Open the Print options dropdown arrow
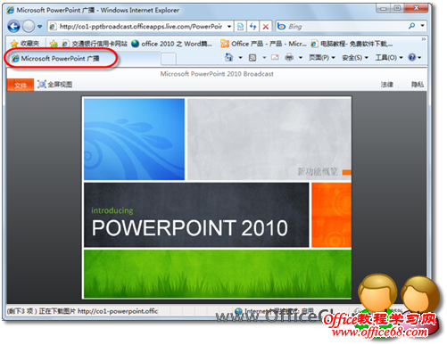447x345 pixels. [x=301, y=58]
